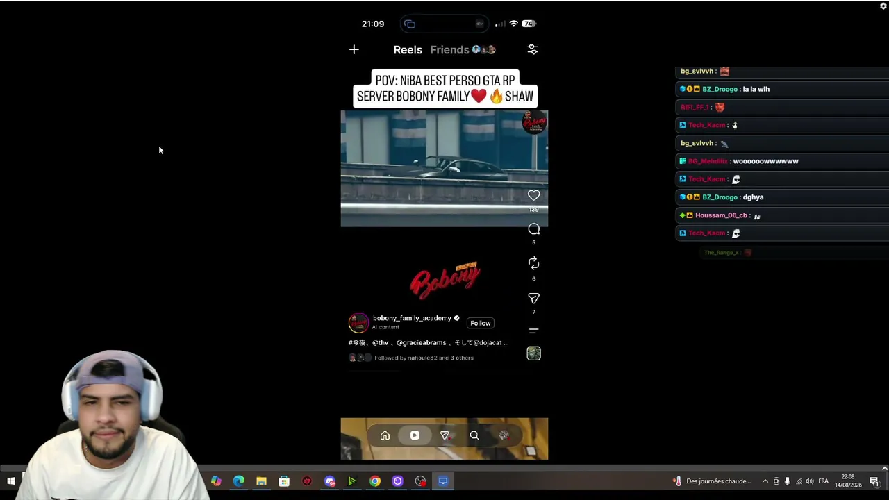
Task: Select the Reels icon in bottom bar
Action: click(x=415, y=435)
